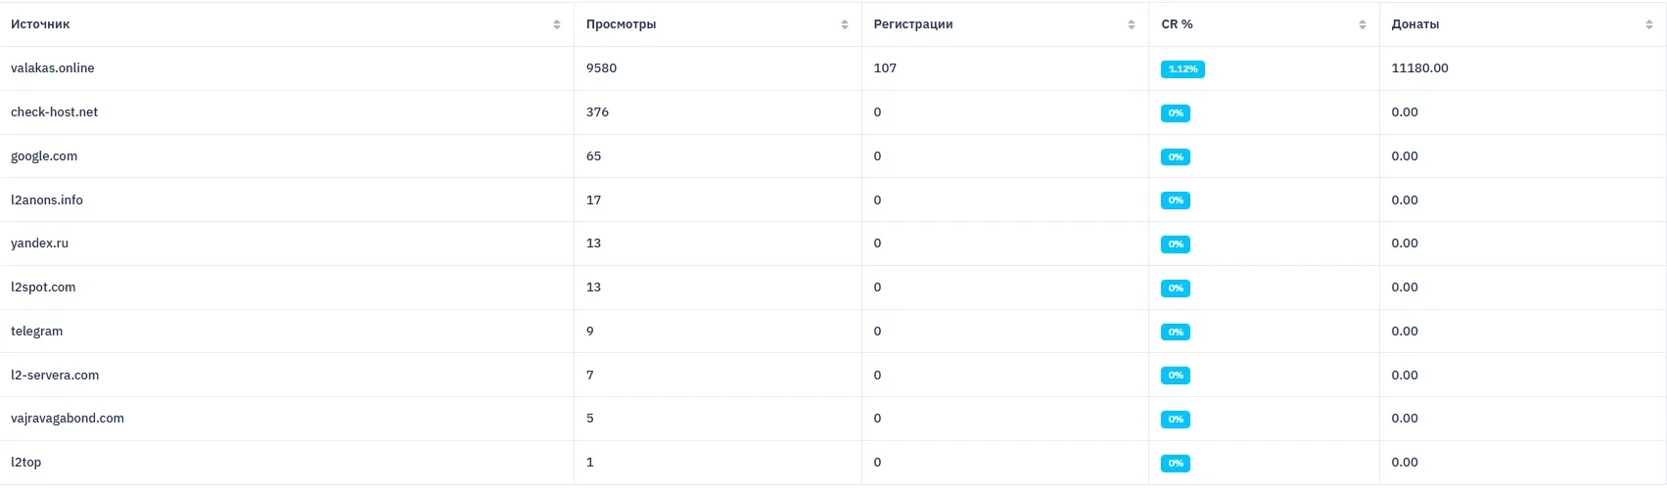Screen dimensions: 1667x488
Task: Click the 0% badge for check-host.net
Action: pos(1176,113)
